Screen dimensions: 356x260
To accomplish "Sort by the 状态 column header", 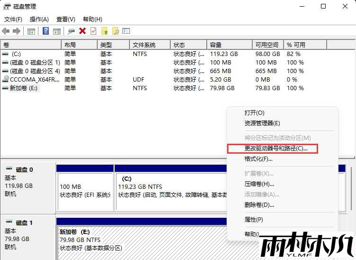I will pyautogui.click(x=189, y=45).
